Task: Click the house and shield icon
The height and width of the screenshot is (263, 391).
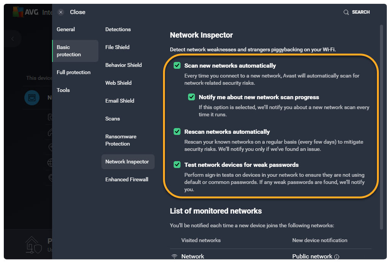Action: (x=33, y=244)
